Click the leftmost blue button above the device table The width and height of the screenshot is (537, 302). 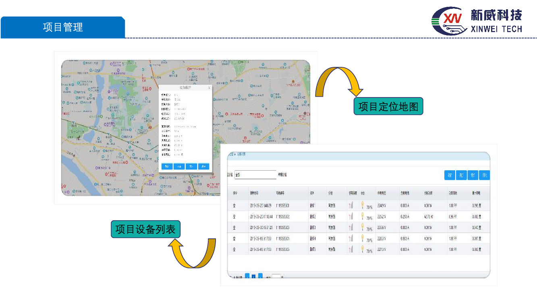450,175
